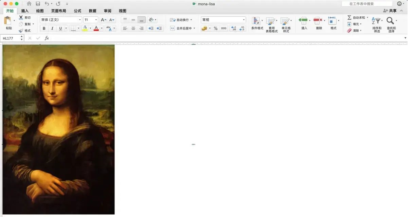Click the Save icon in title bar
Screen dimensions: 413x217
38,4
